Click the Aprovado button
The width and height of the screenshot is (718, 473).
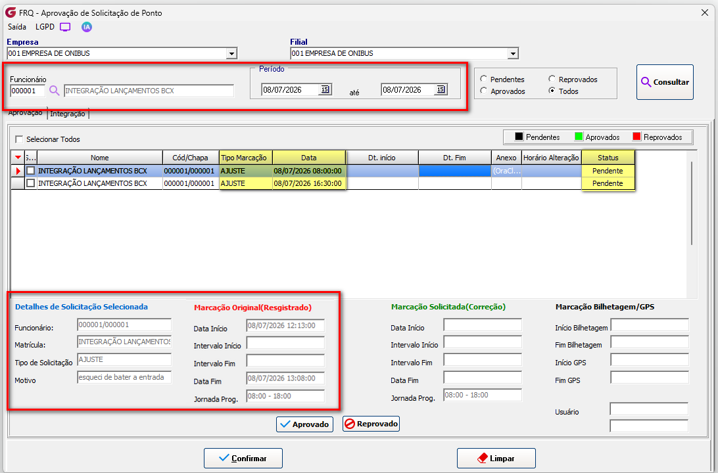point(304,424)
